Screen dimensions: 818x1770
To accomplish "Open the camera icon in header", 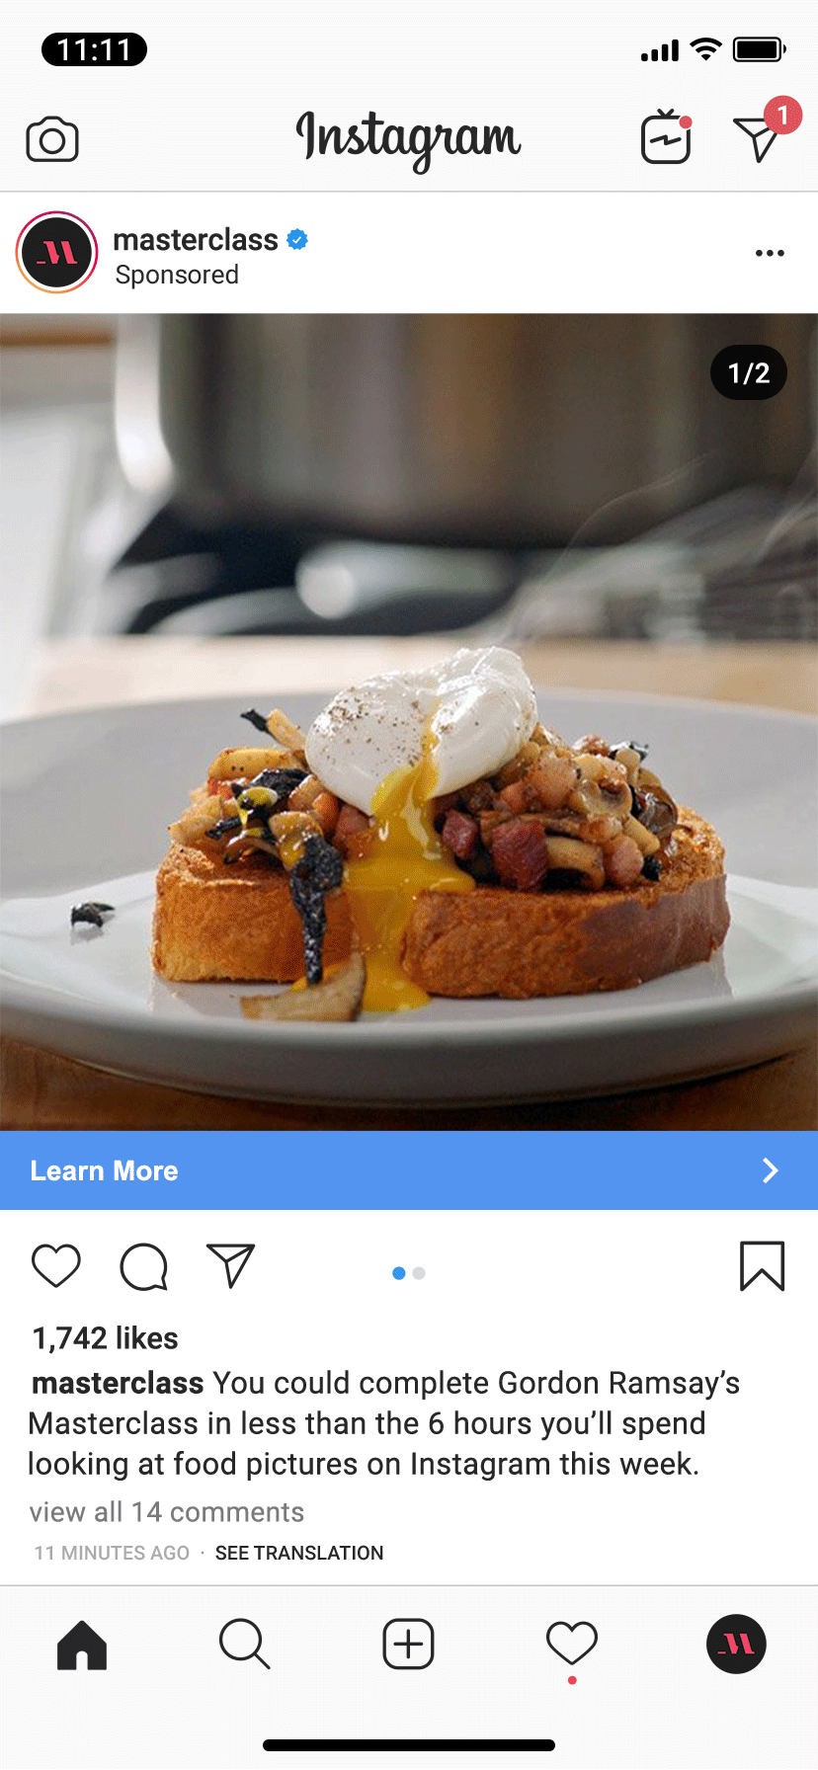I will click(52, 139).
